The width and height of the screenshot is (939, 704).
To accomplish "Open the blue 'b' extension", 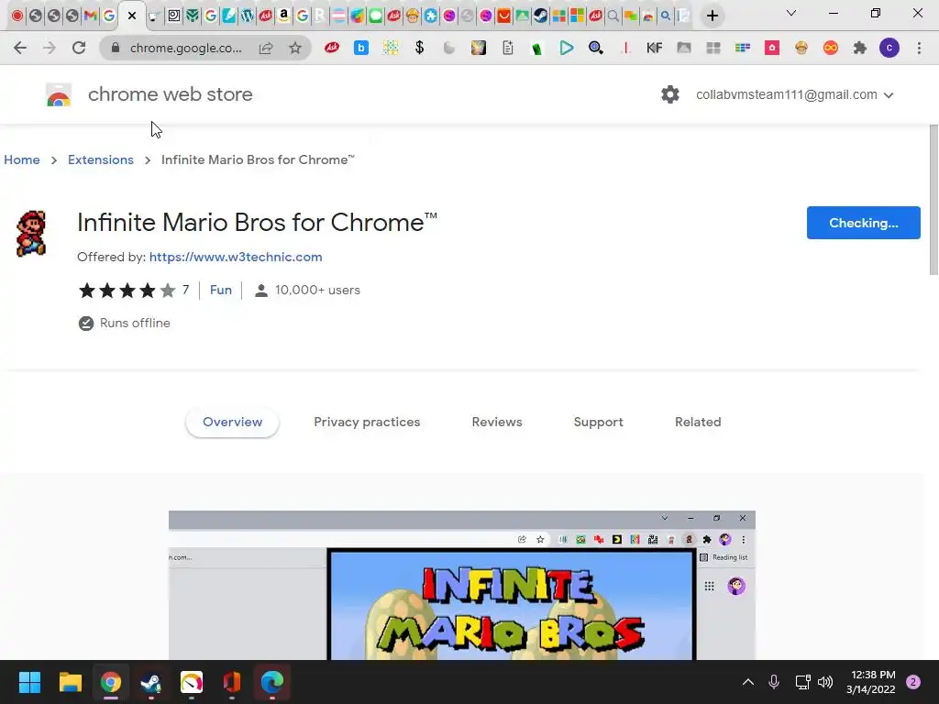I will (361, 48).
